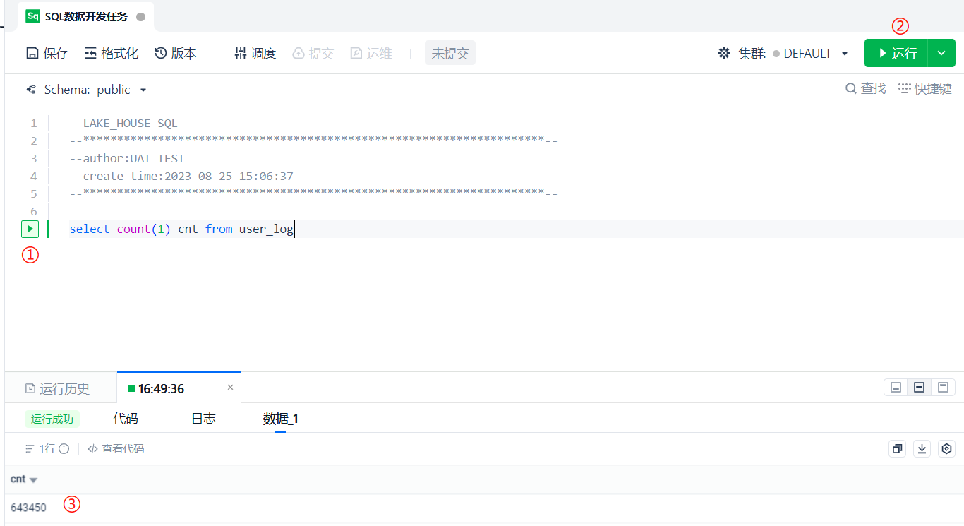Switch to the 日志 tab
This screenshot has width=964, height=526.
pos(203,419)
